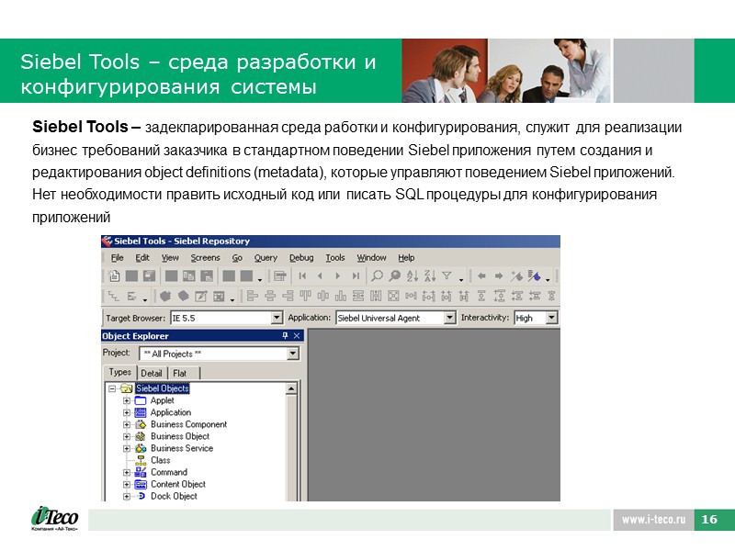Select Siebel Objects label in tree
This screenshot has width=735, height=551.
[x=163, y=388]
